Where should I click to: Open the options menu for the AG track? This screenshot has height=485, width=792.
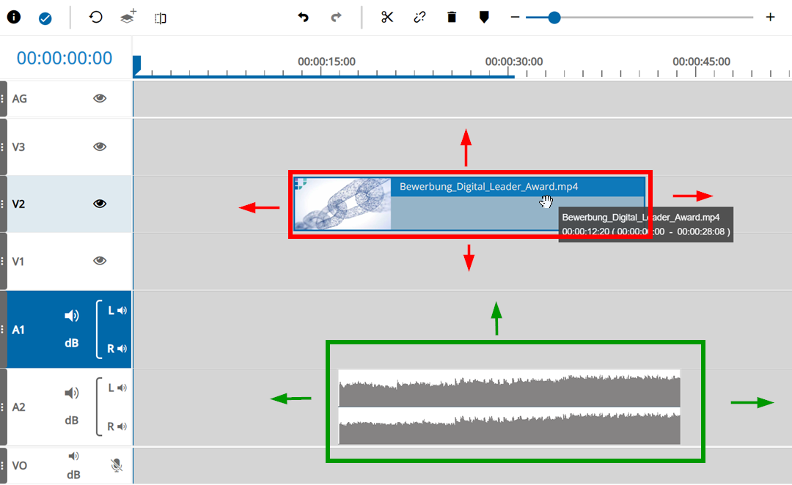(x=4, y=98)
